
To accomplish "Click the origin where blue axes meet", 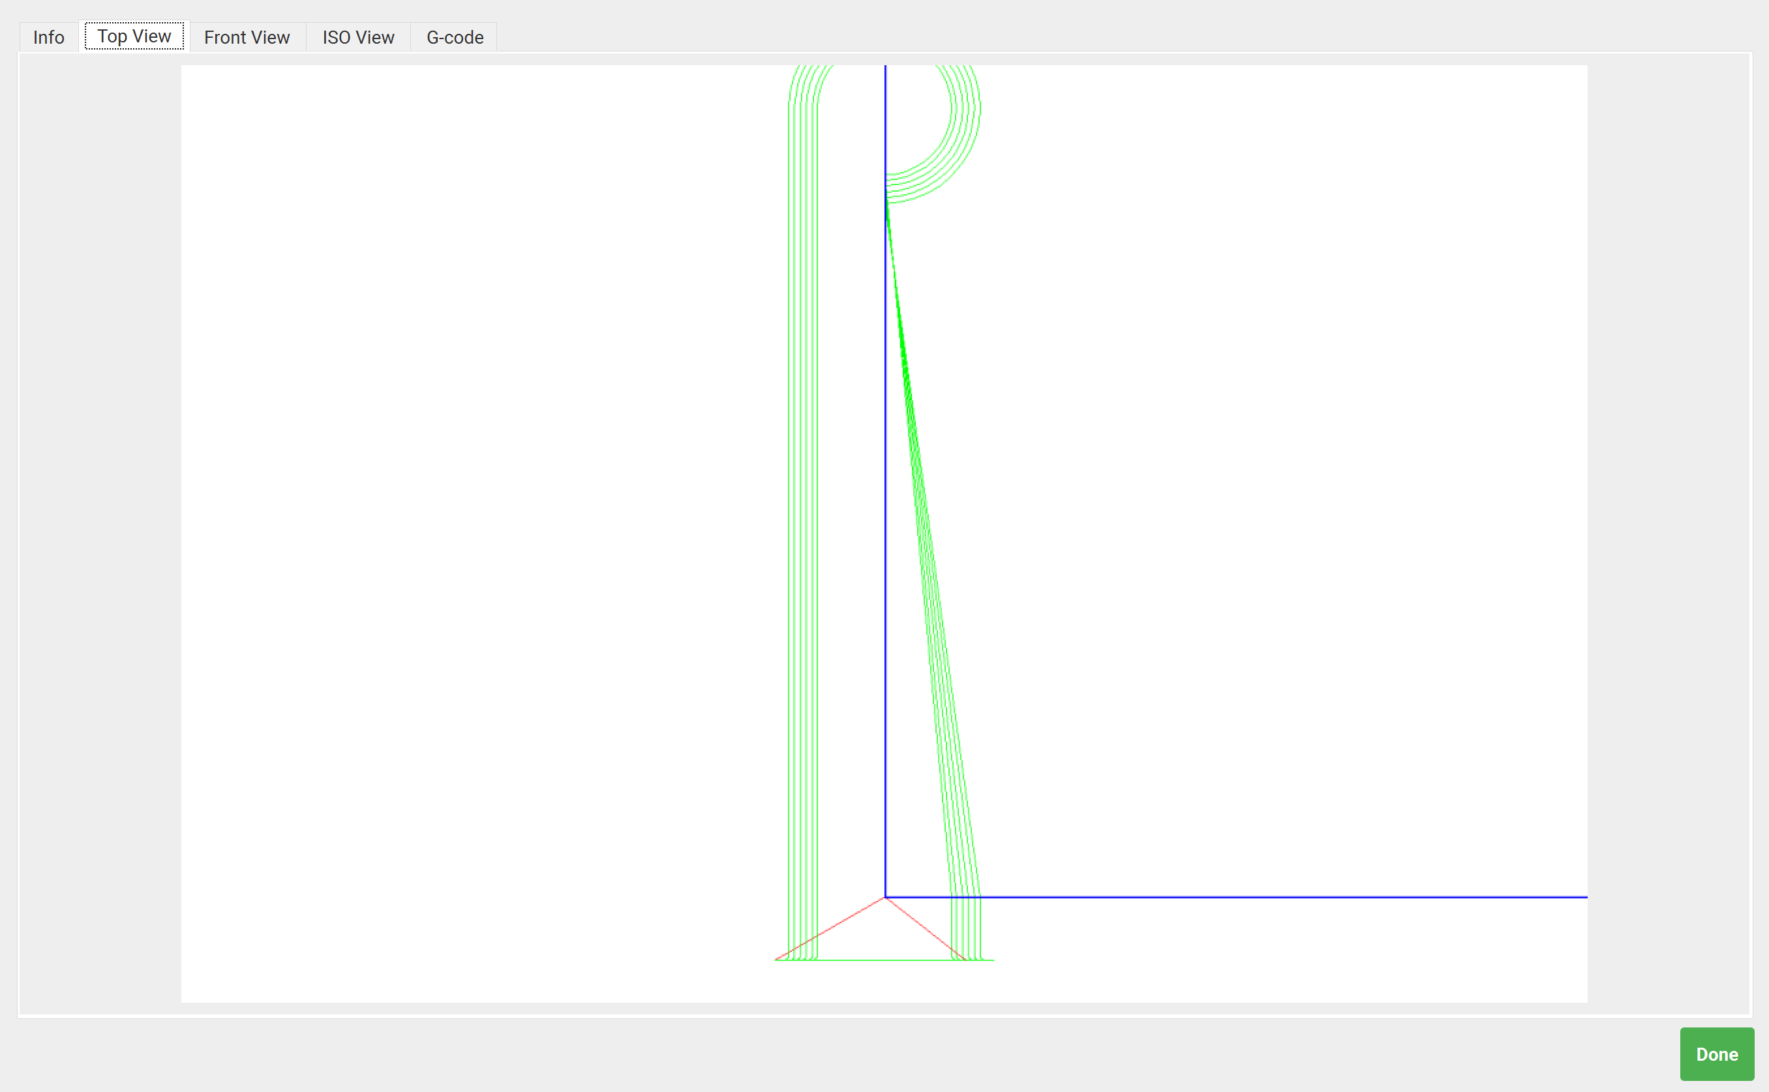I will (x=885, y=897).
